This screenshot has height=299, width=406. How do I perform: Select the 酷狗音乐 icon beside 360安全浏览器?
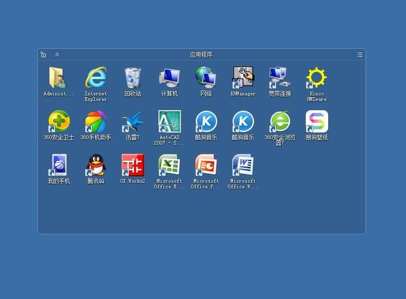click(243, 121)
